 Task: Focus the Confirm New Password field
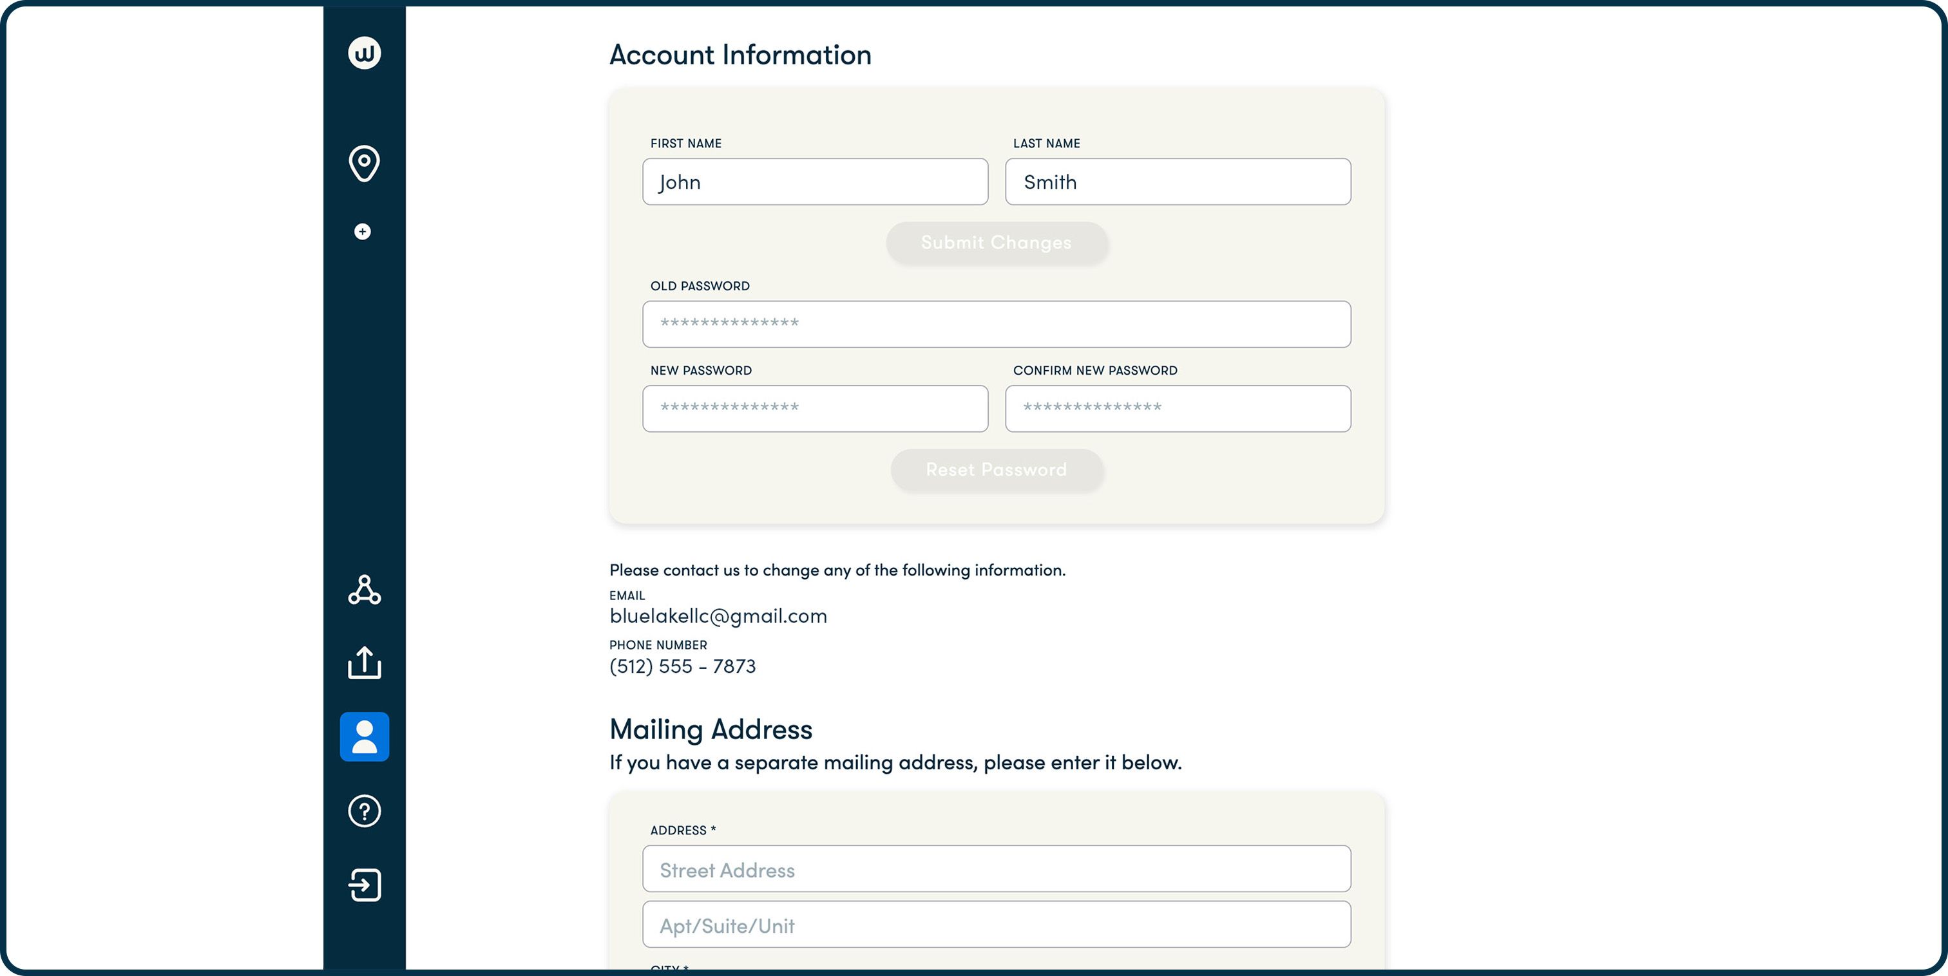coord(1178,409)
